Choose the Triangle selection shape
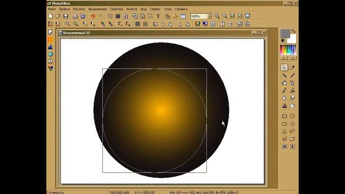This screenshot has width=345, height=194. (x=284, y=131)
